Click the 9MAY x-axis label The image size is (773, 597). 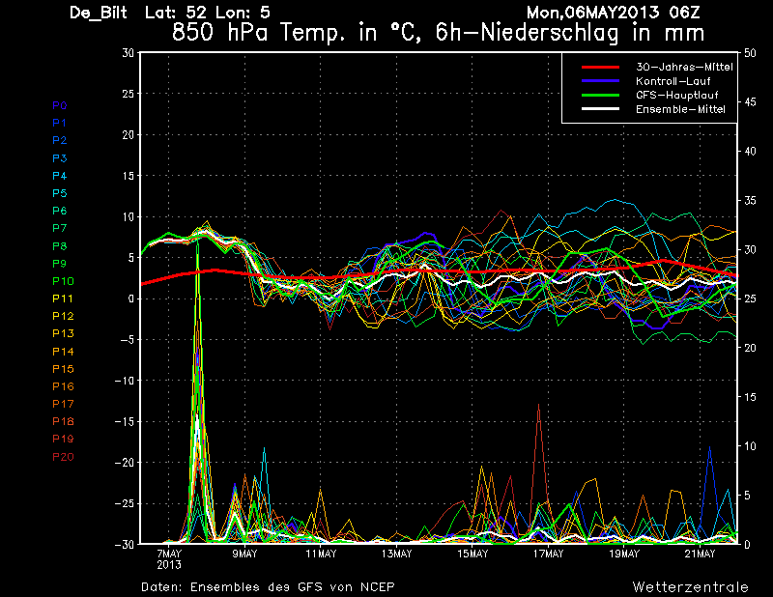click(244, 554)
